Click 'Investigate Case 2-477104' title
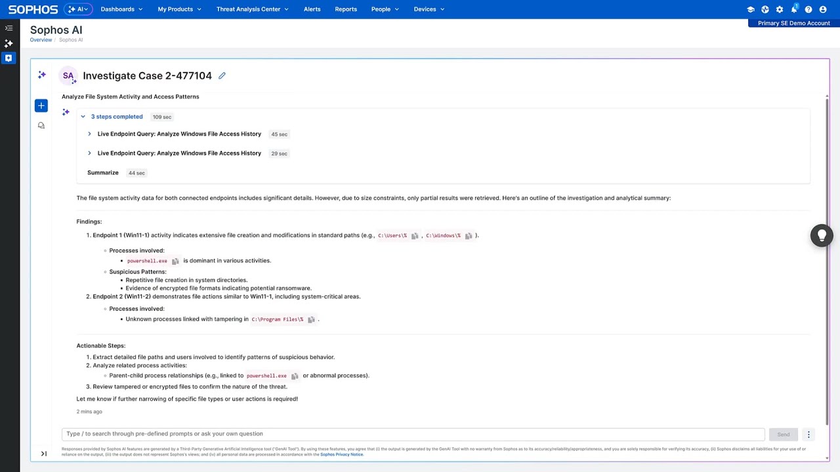 tap(147, 76)
